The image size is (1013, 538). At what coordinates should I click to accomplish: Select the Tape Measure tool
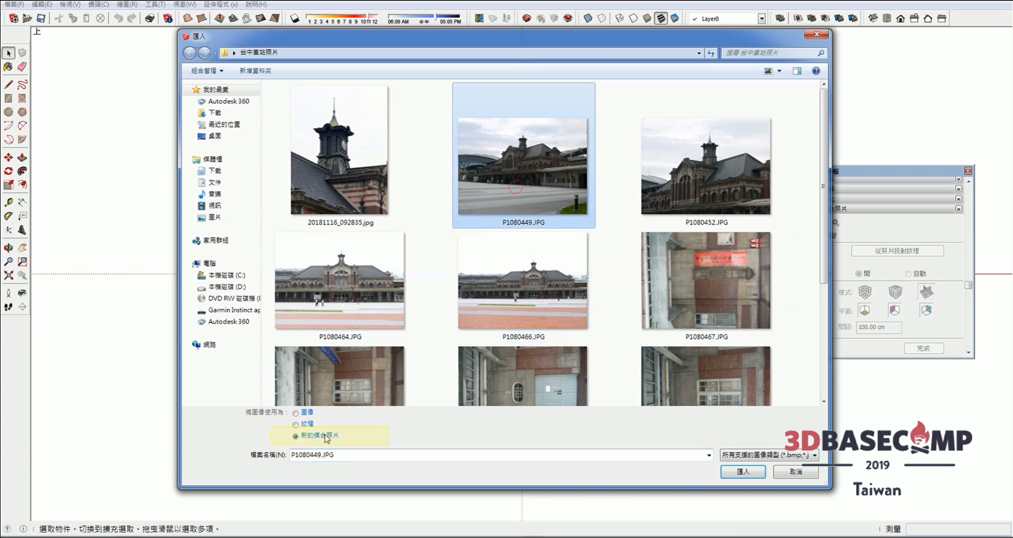click(x=8, y=203)
